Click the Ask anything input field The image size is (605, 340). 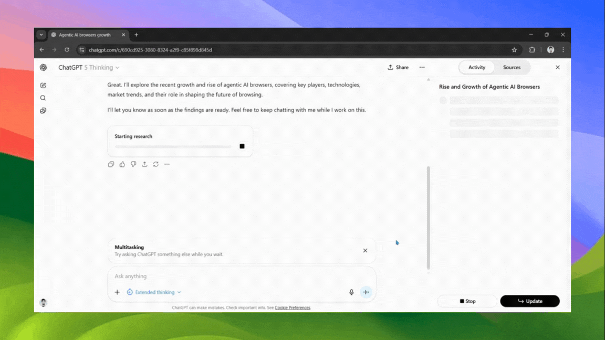click(x=242, y=276)
